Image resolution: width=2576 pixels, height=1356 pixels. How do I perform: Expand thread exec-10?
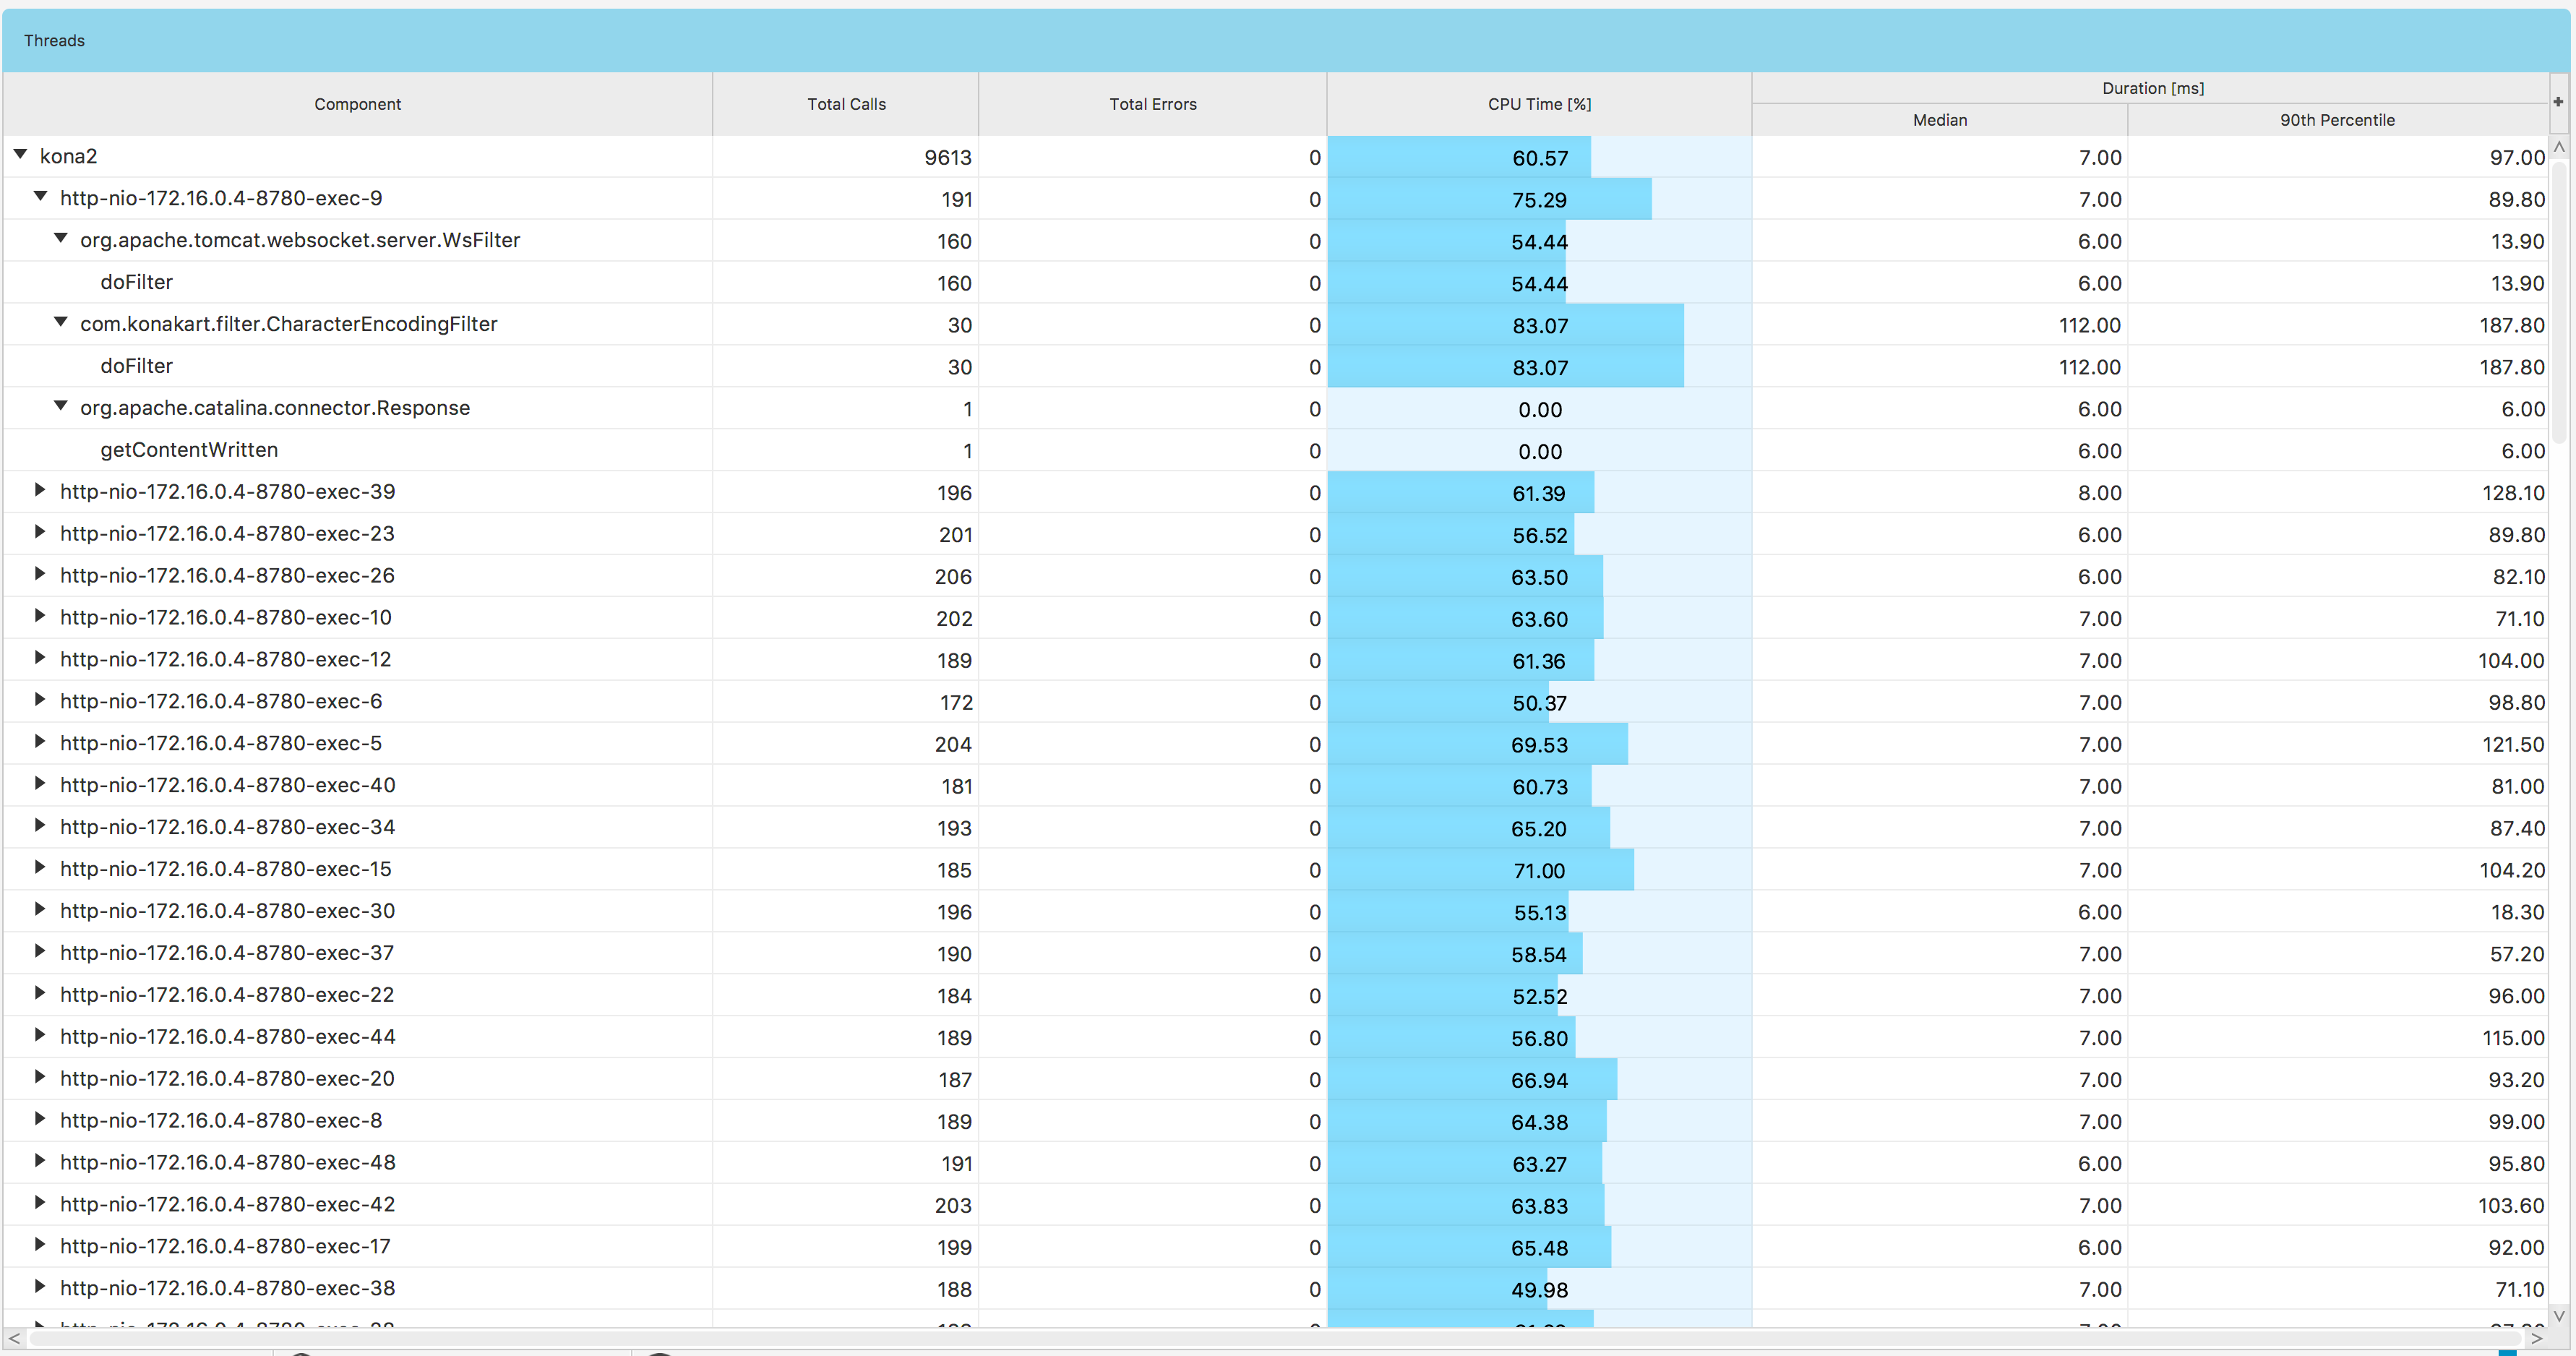coord(40,616)
